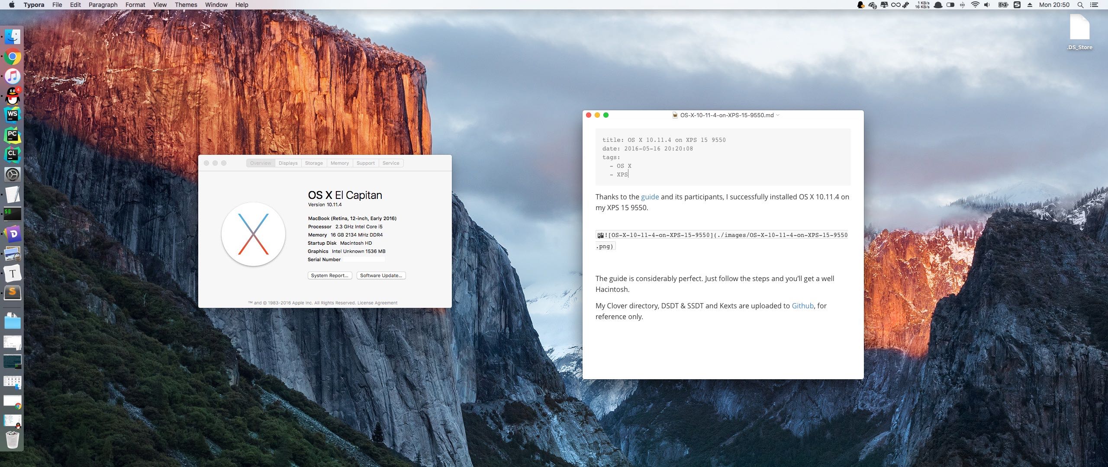Screen dimensions: 1108x467
Task: Open the minimized Chrome window in Dock
Action: click(x=13, y=402)
